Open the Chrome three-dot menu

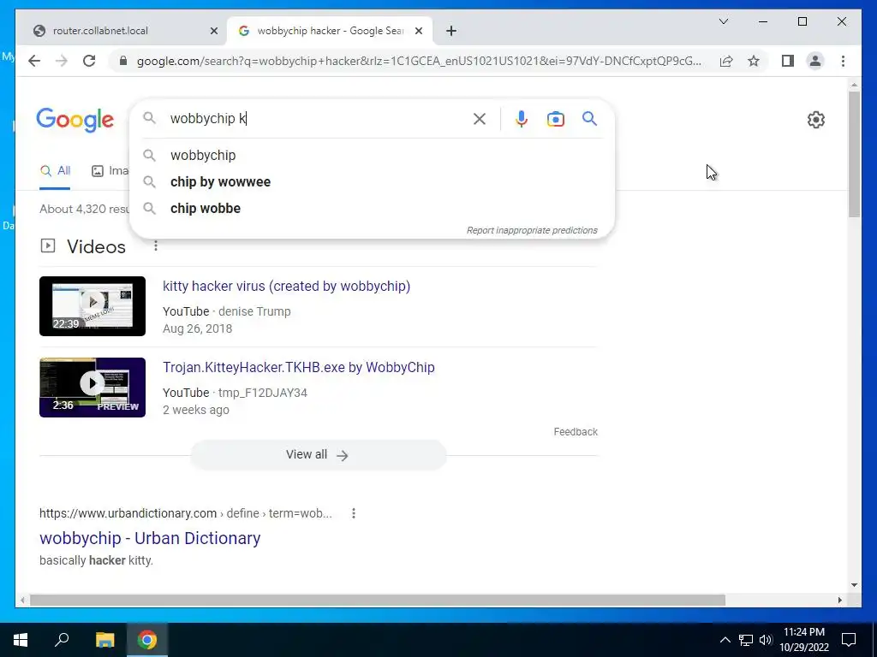point(843,61)
